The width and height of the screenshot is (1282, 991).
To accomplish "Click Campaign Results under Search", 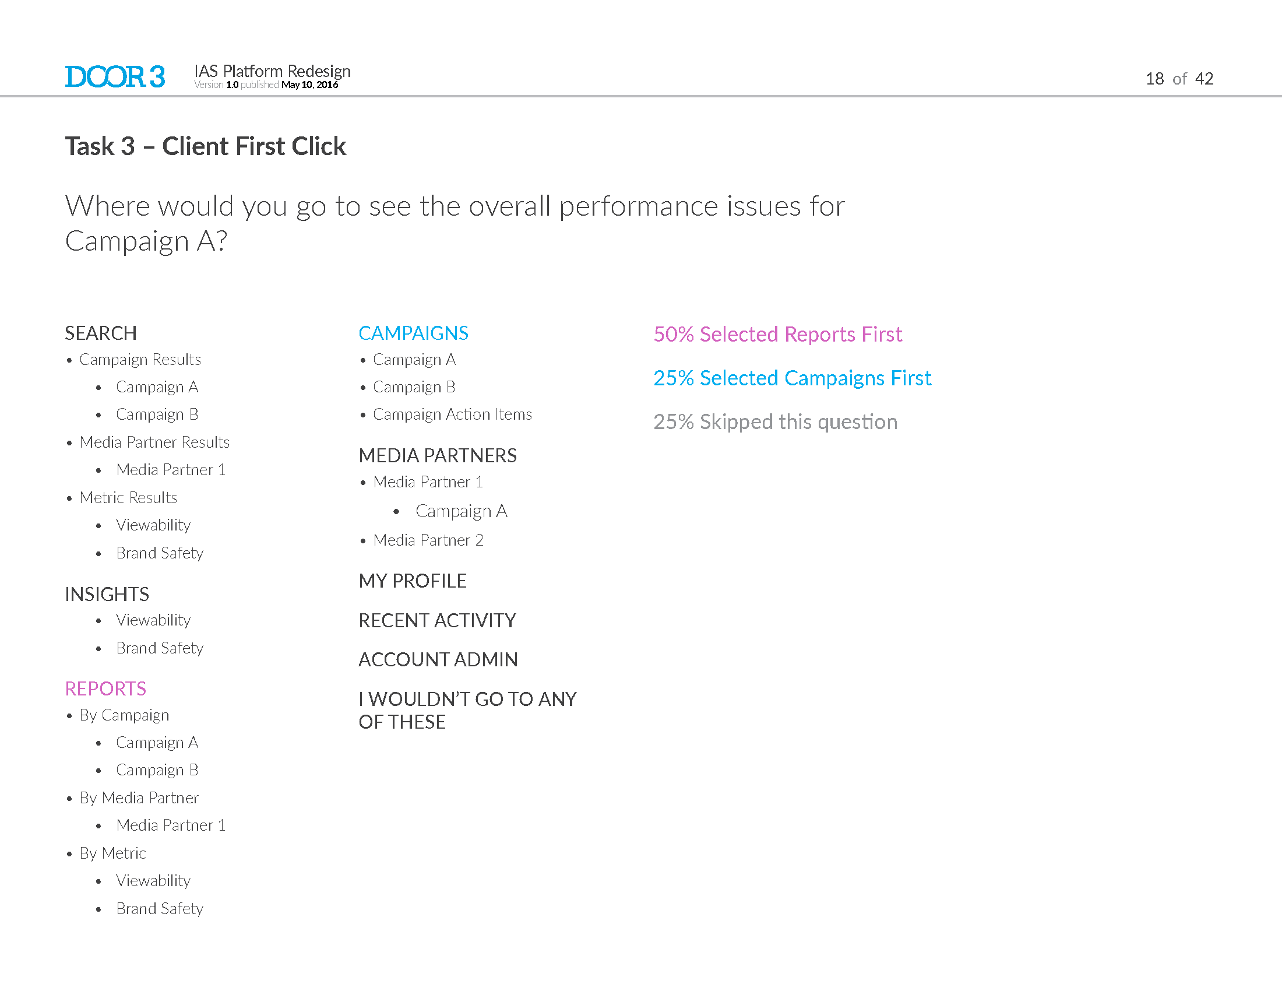I will [x=140, y=359].
